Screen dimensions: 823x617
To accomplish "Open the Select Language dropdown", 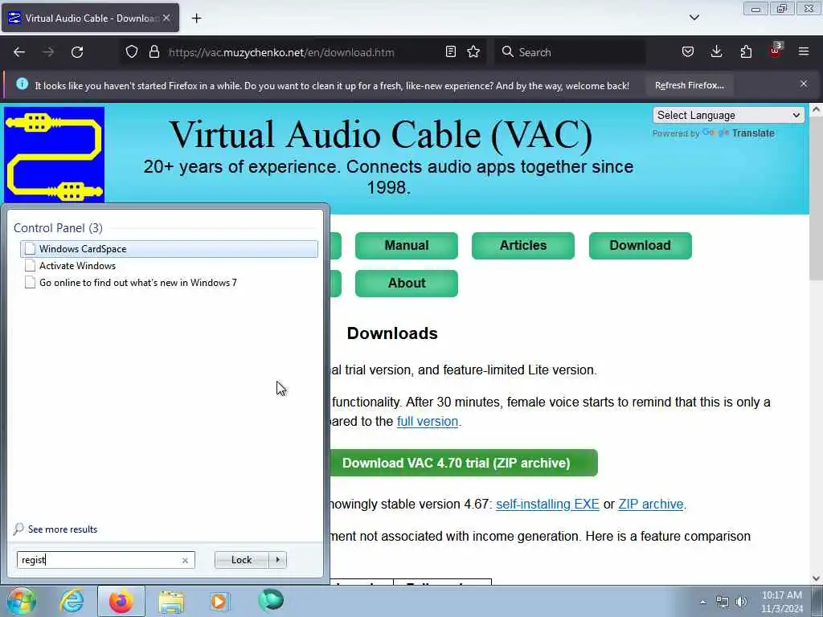I will (728, 115).
